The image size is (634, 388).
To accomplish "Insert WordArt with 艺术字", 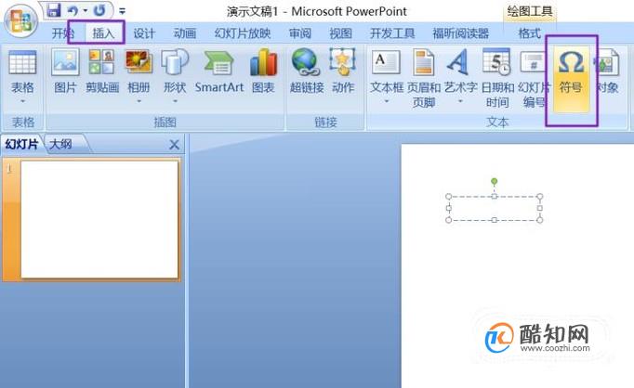I will point(460,71).
